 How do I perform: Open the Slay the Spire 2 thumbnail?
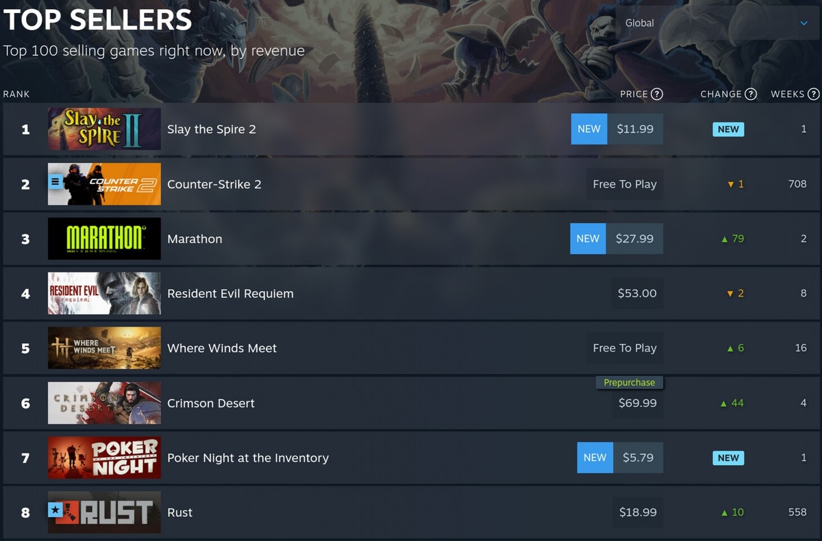click(x=104, y=129)
